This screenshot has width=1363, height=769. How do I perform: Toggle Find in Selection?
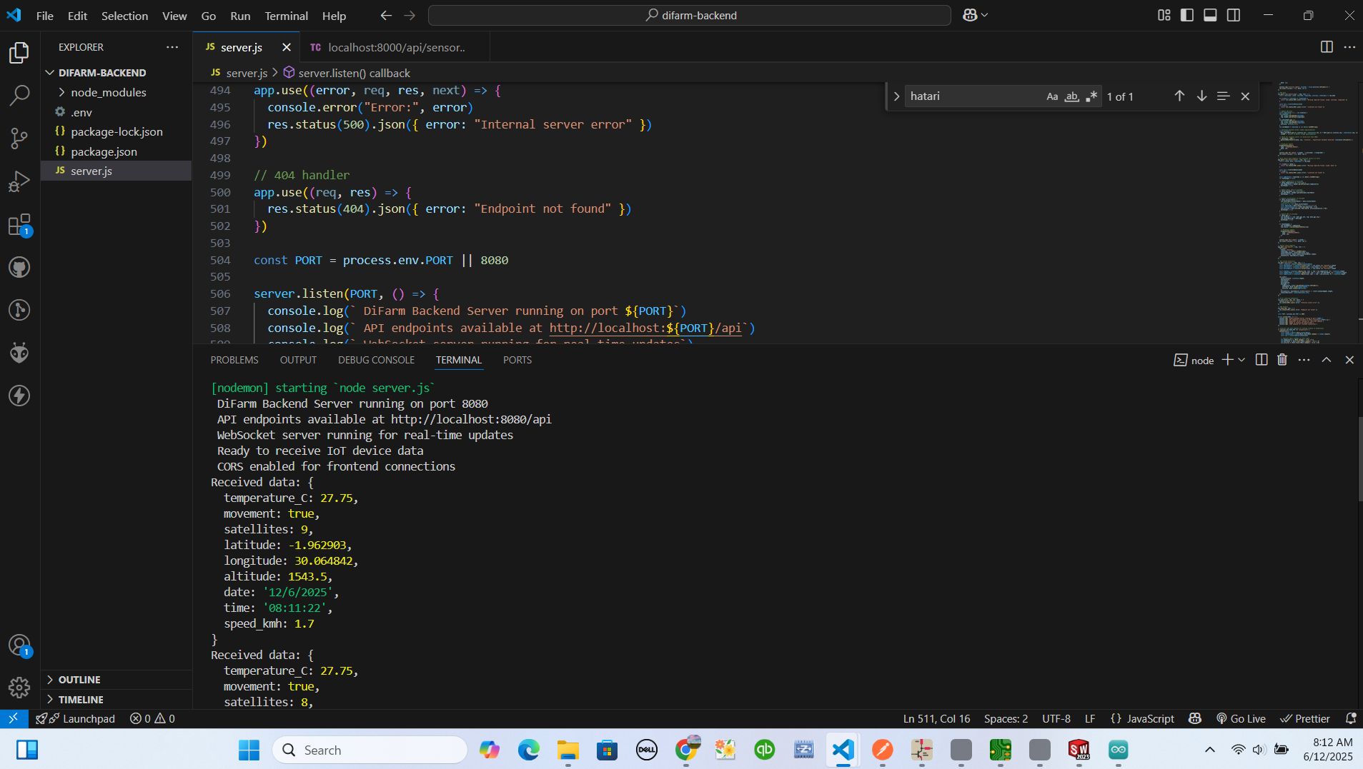click(1223, 96)
